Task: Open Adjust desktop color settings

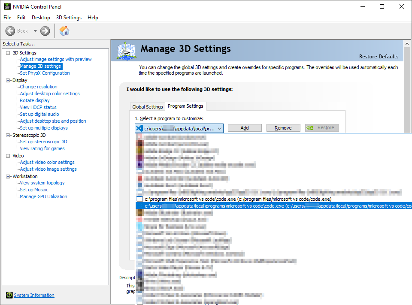Action: [x=50, y=94]
